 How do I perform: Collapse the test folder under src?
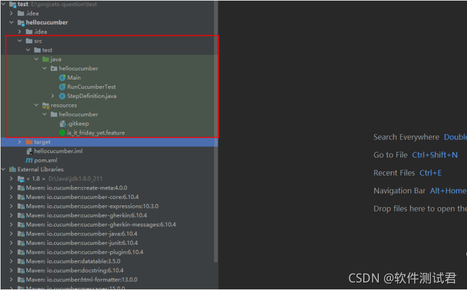tap(28, 50)
